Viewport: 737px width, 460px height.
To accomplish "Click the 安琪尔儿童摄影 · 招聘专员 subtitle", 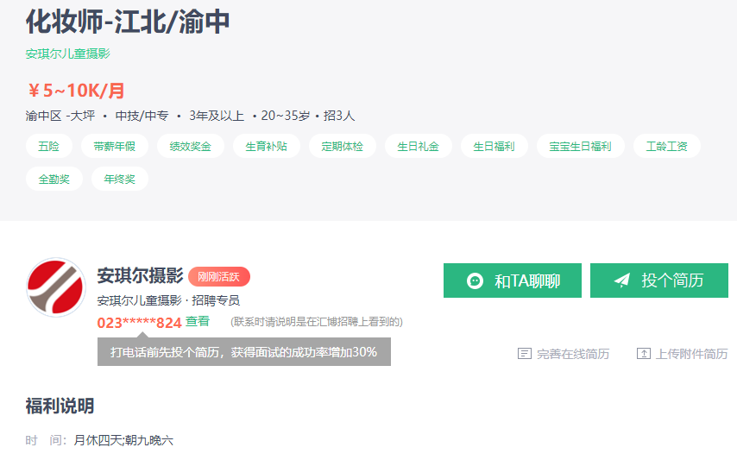I will click(168, 300).
